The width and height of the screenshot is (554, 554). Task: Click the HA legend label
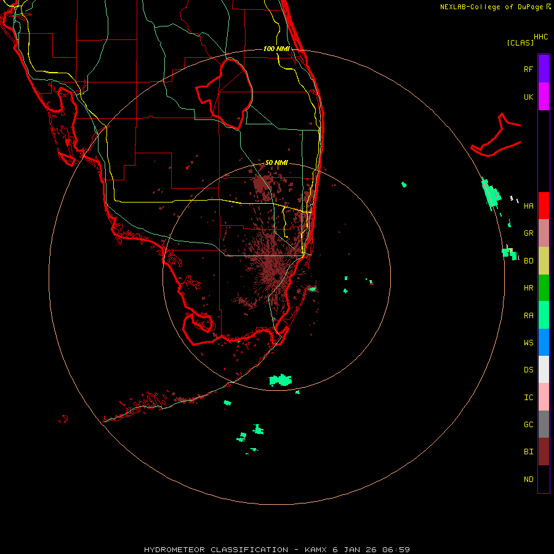point(528,206)
